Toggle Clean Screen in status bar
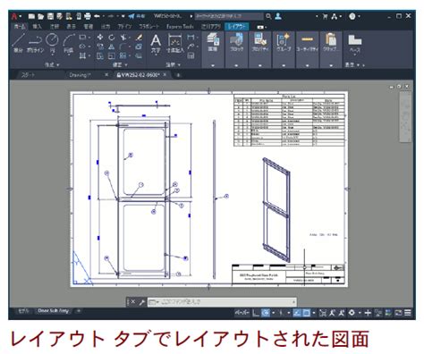This screenshot has width=424, height=354. pos(399,313)
